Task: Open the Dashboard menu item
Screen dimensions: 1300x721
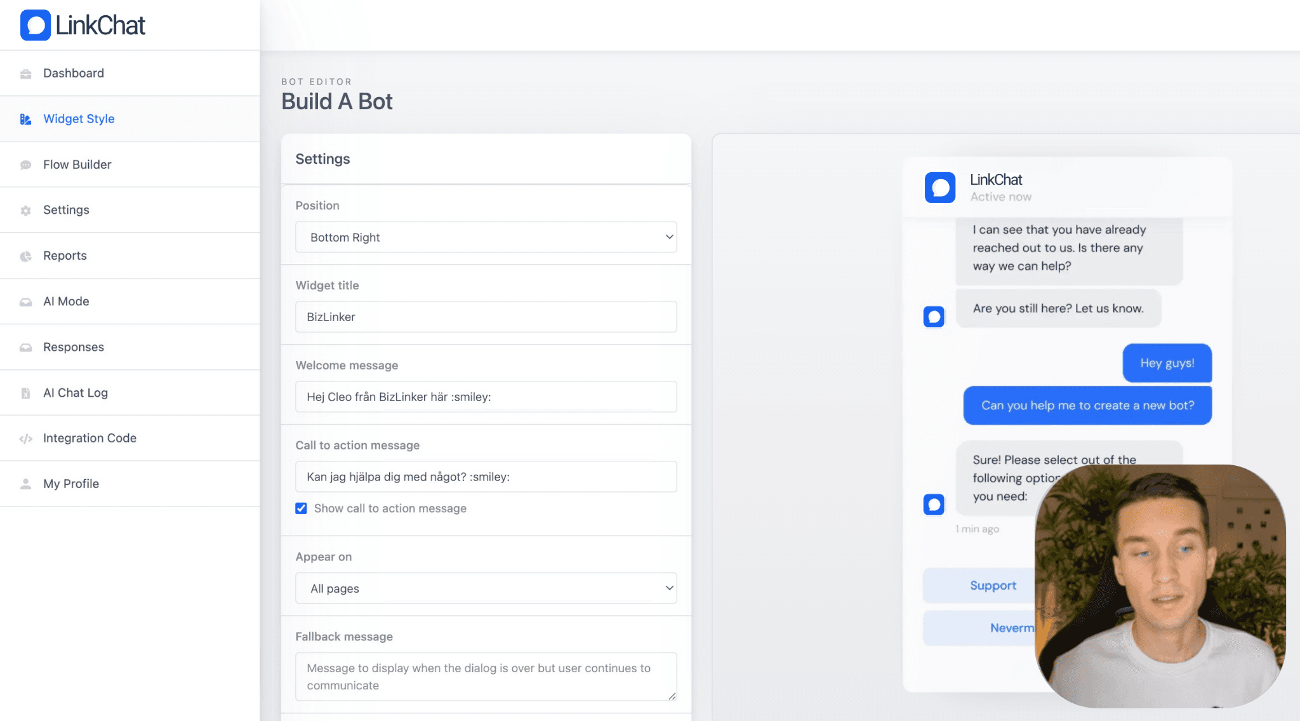Action: [x=130, y=73]
